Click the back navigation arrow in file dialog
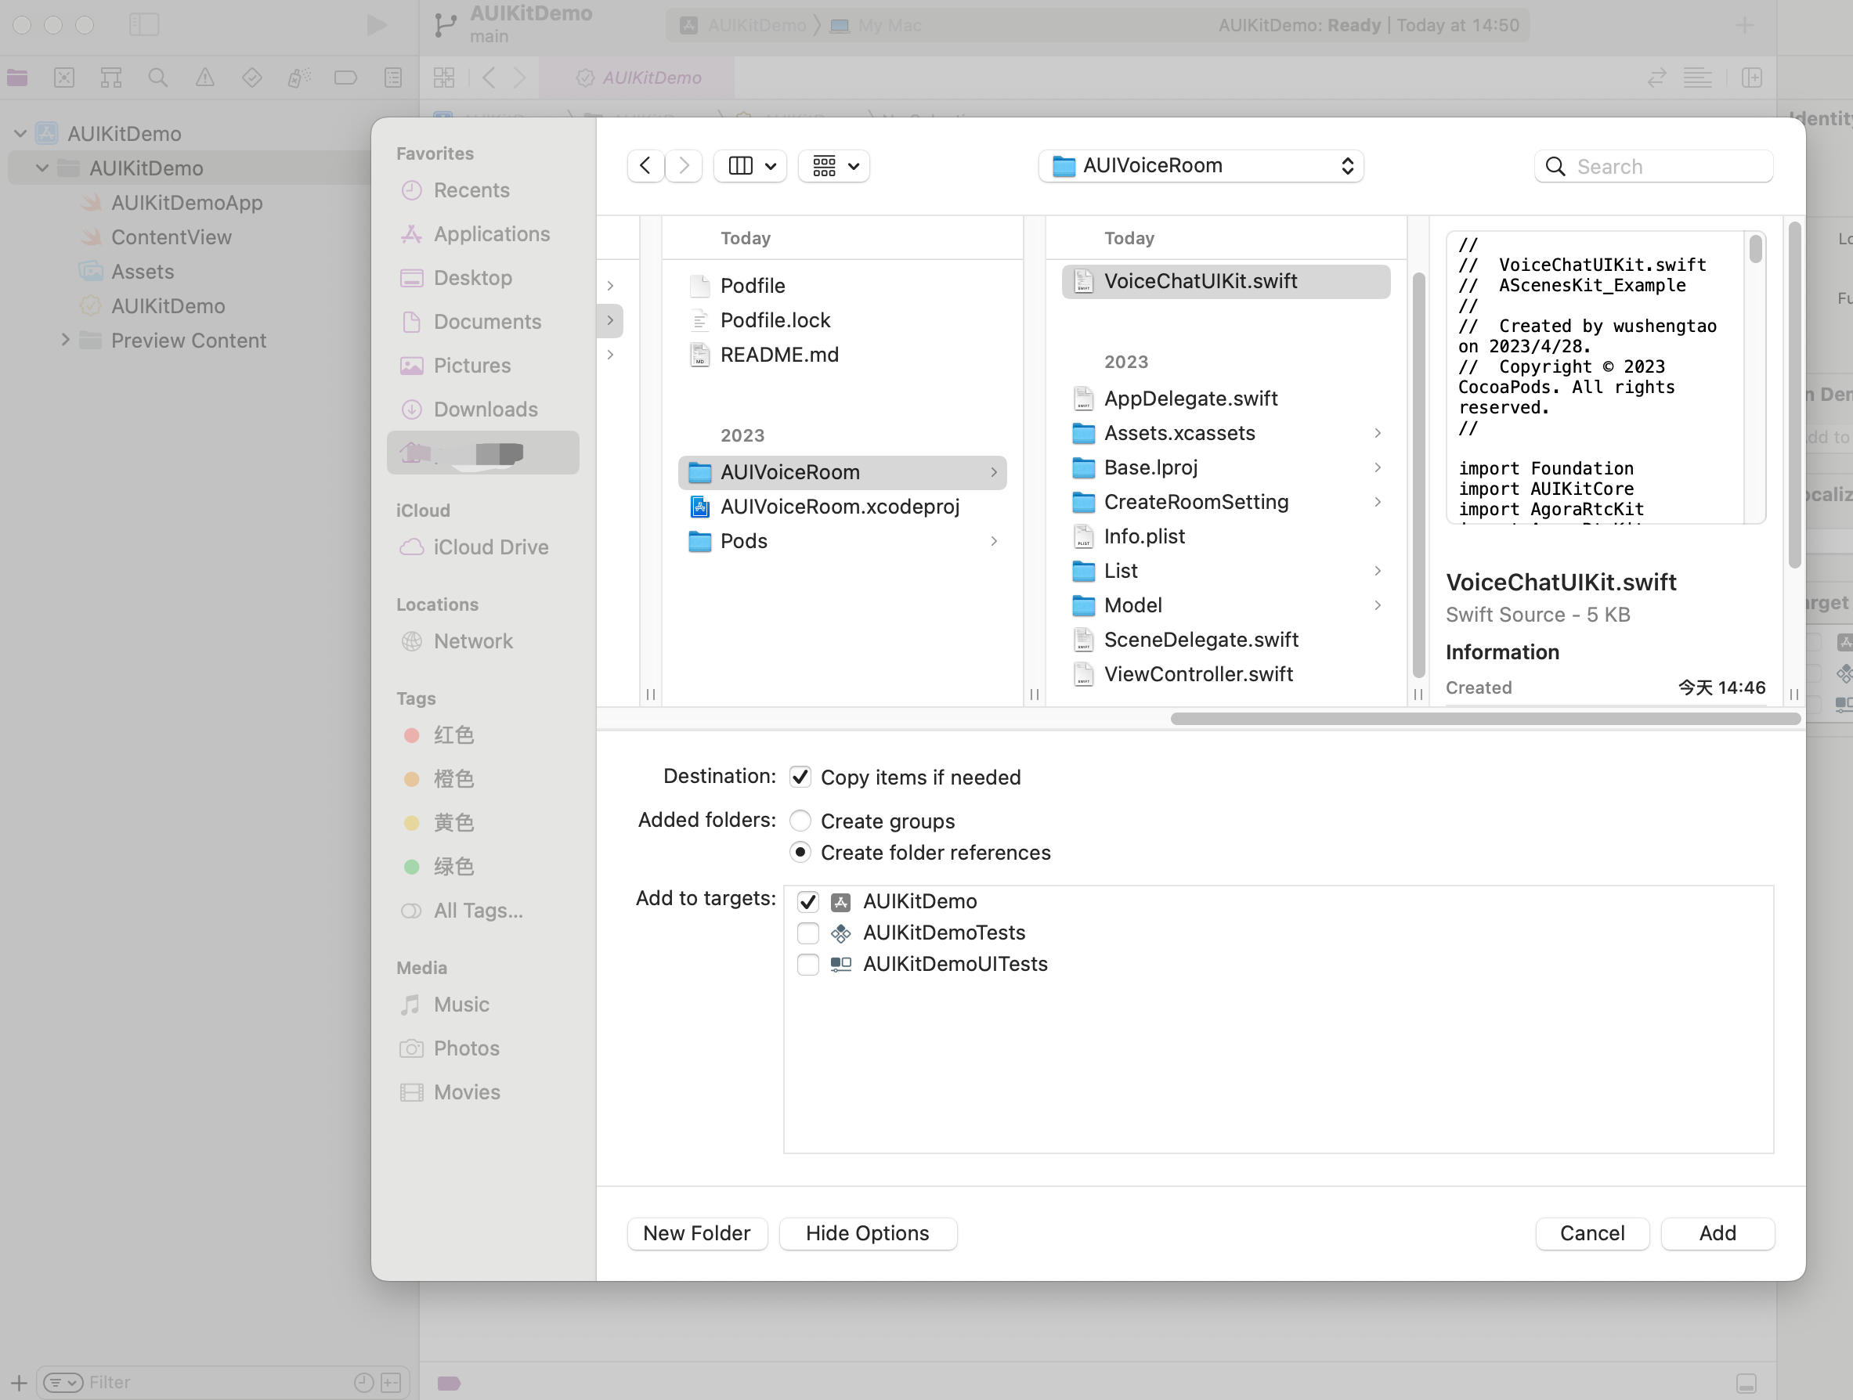 (x=645, y=166)
